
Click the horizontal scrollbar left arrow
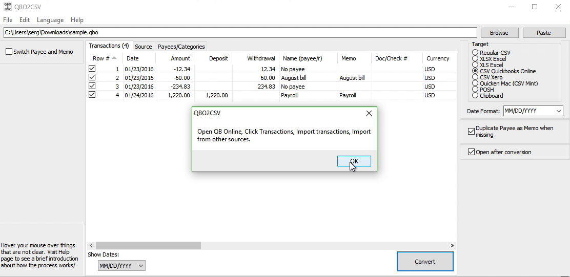click(91, 246)
